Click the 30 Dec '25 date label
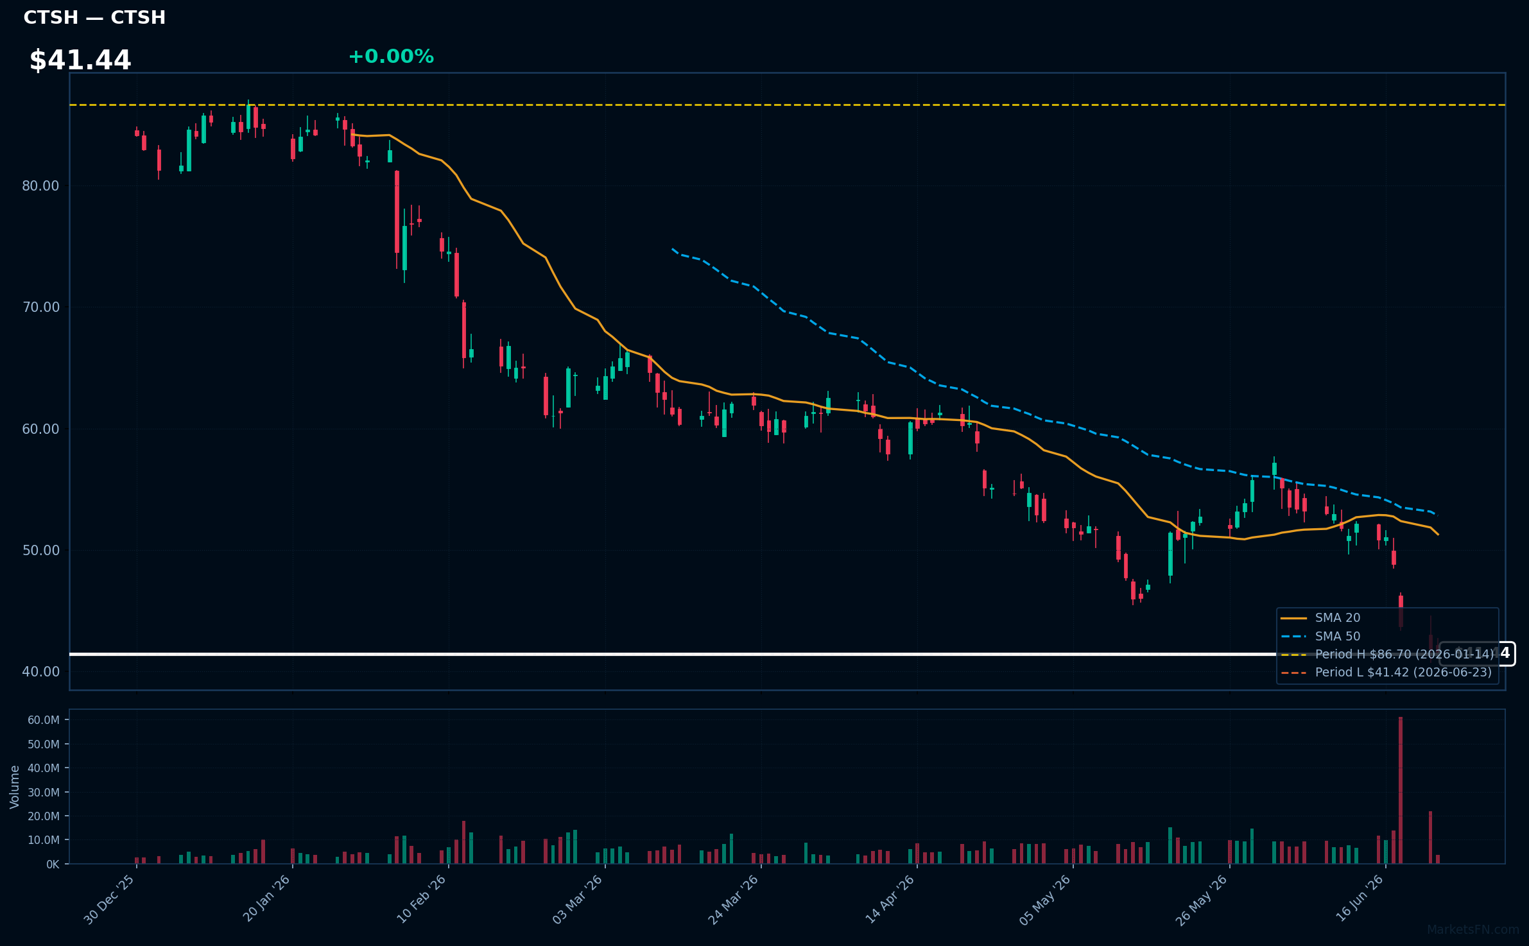1529x946 pixels. pos(110,900)
